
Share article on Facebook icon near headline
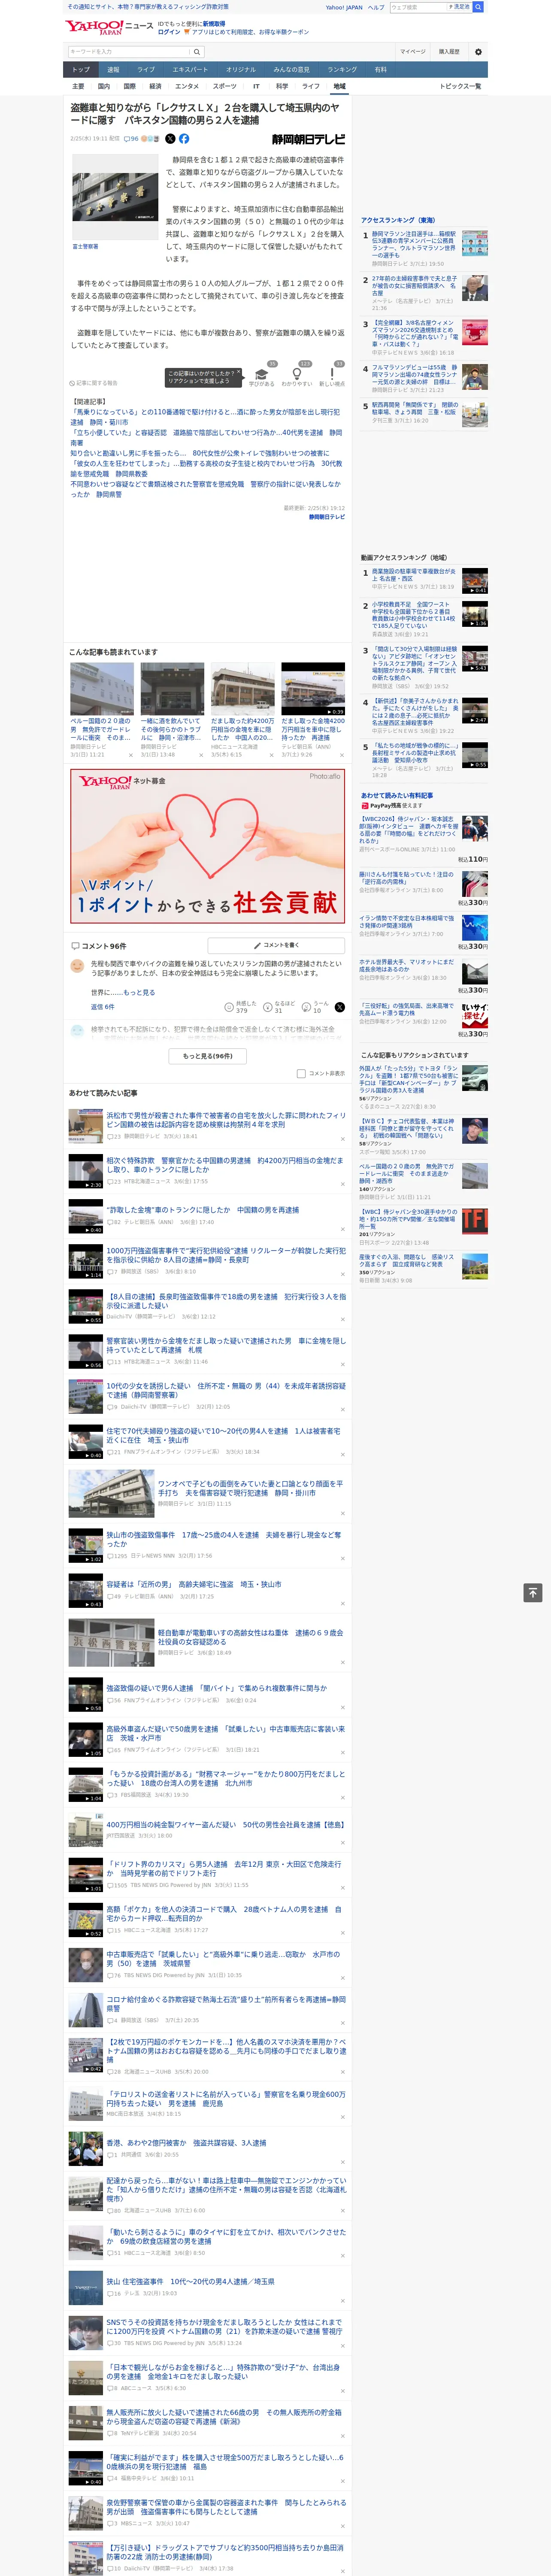click(x=184, y=139)
